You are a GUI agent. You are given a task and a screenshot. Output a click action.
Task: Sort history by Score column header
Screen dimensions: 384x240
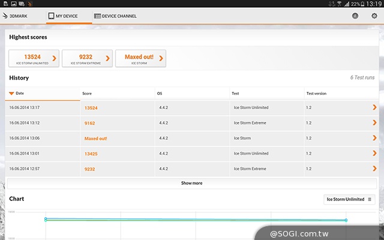coord(88,94)
